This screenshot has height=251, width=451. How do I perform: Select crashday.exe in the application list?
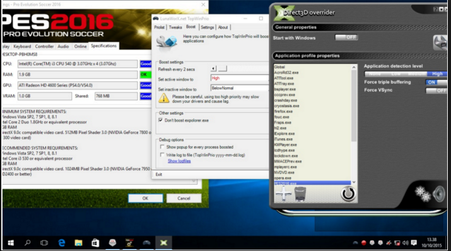[x=312, y=100]
